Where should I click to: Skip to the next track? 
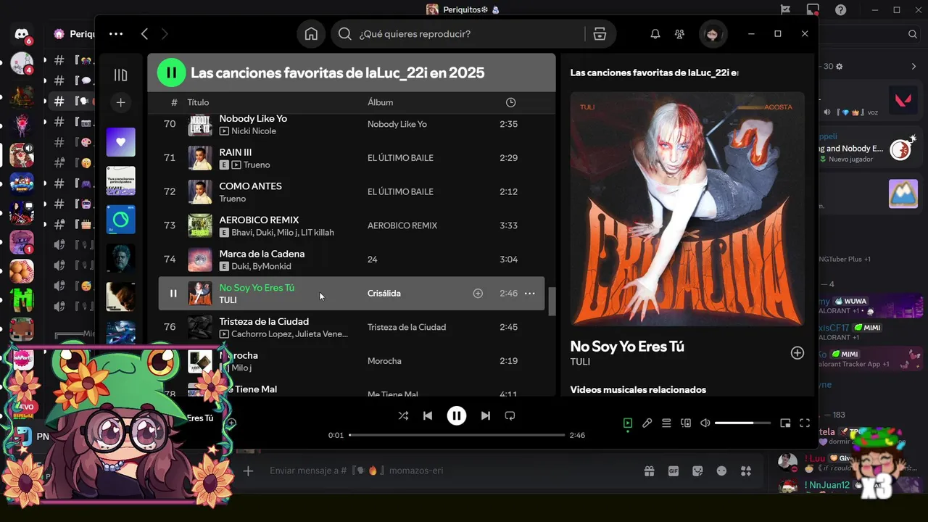(x=485, y=415)
